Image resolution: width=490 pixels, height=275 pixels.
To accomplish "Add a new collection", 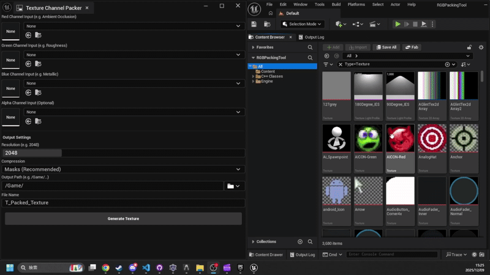I will click(300, 241).
